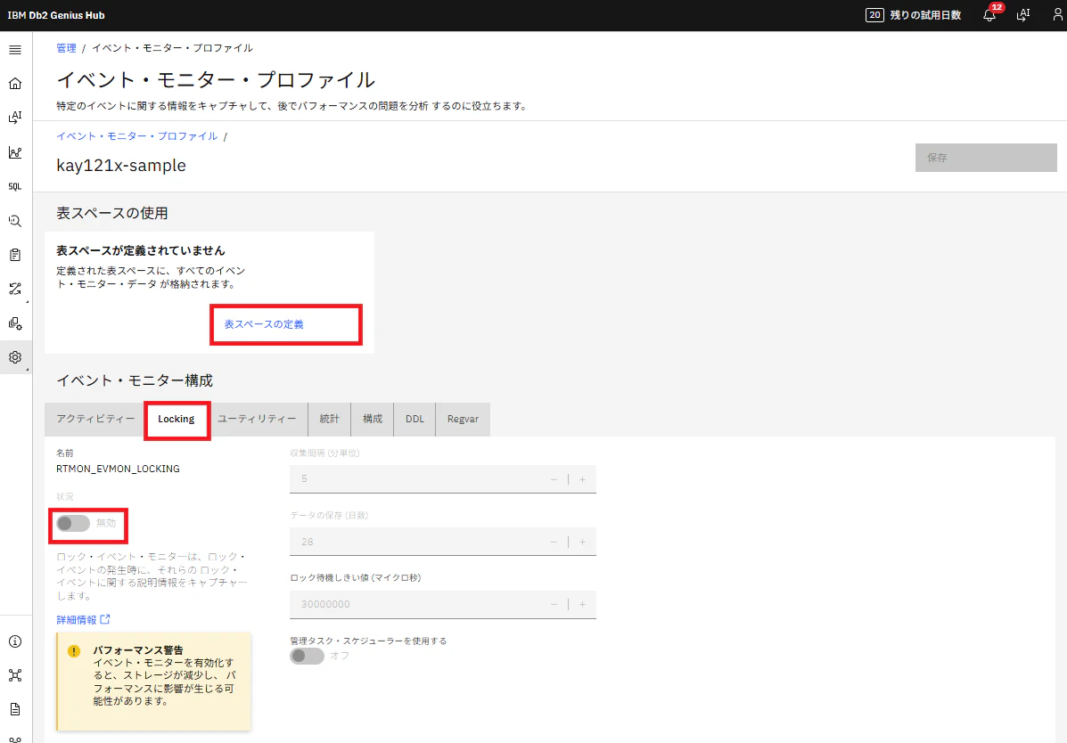Switch to the ユーティリティー tab

tap(257, 419)
